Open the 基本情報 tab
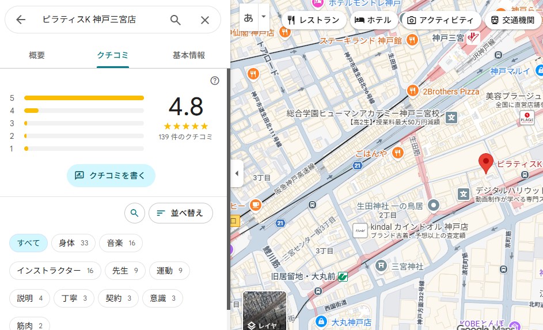This screenshot has width=543, height=330. pos(188,55)
